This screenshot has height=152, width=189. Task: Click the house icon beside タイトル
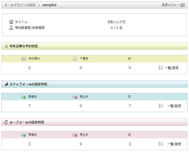[x=11, y=22]
